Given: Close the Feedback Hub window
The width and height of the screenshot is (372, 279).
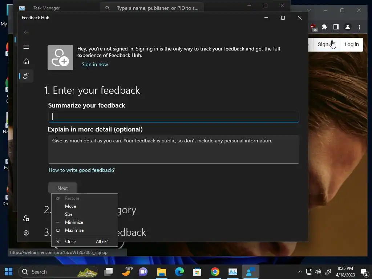Looking at the screenshot, I should (x=300, y=18).
